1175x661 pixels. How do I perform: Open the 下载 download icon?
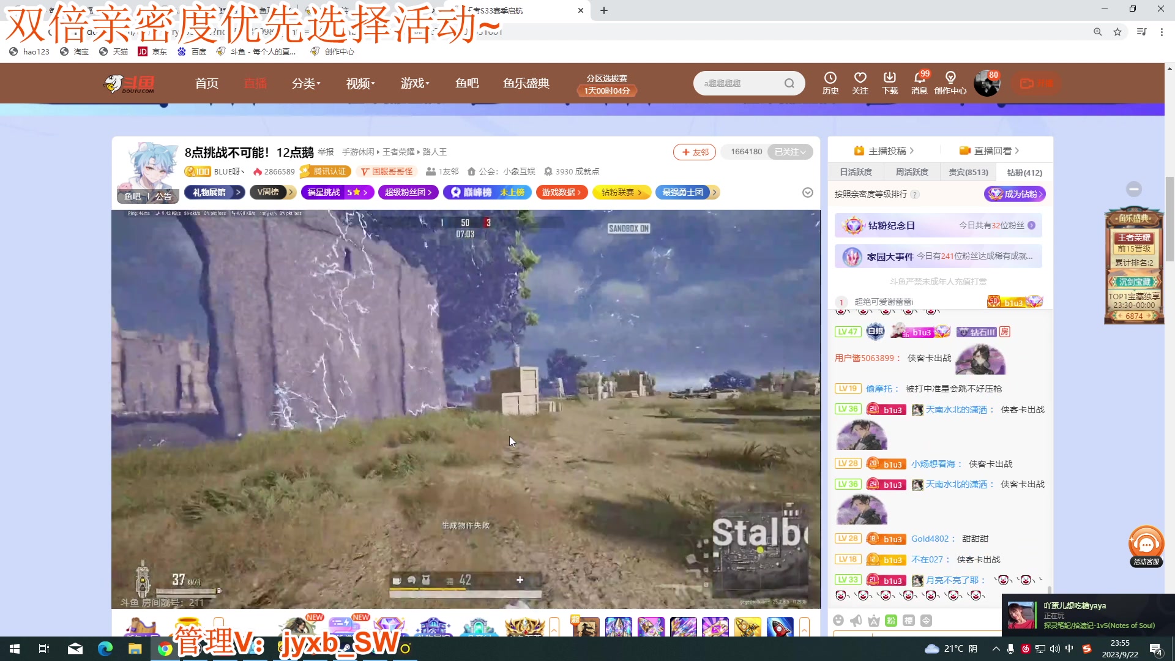[890, 83]
